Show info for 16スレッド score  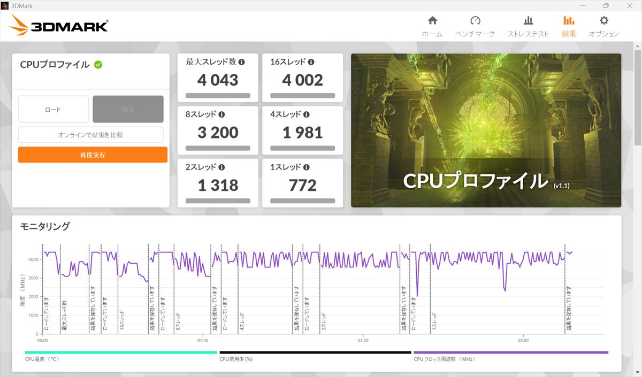click(311, 62)
